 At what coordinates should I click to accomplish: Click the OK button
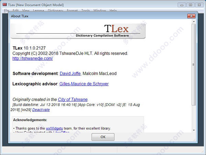pos(103,137)
